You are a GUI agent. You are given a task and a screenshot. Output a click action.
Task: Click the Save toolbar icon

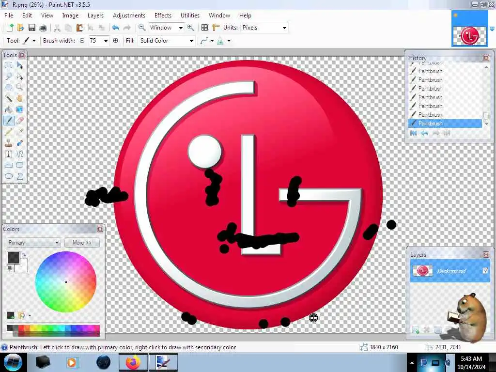click(x=31, y=28)
